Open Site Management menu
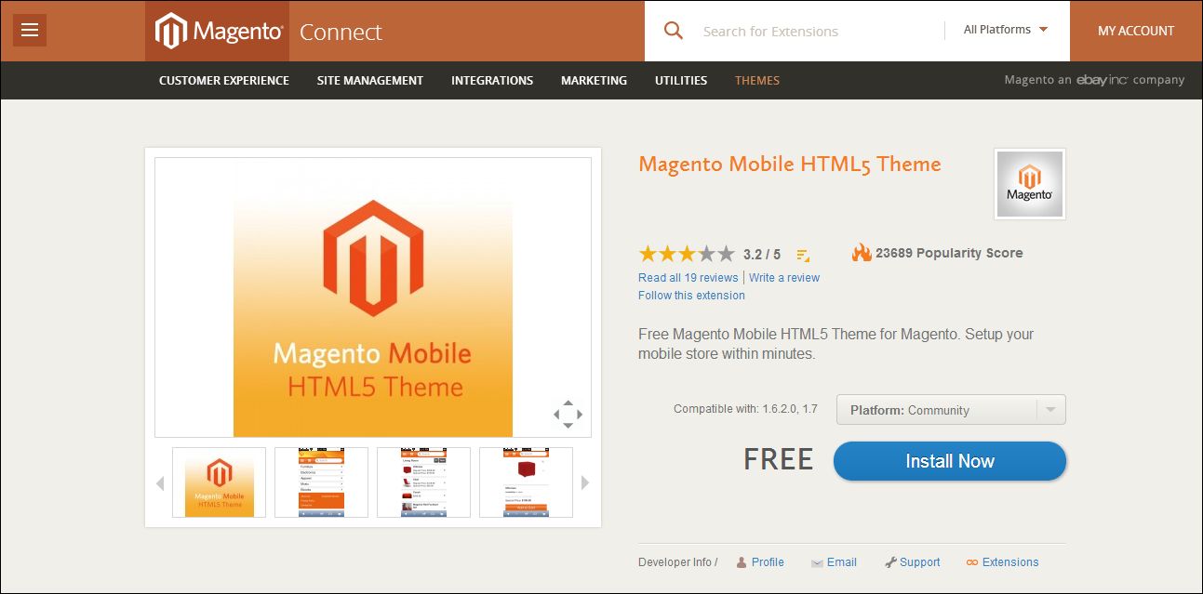The image size is (1203, 594). [370, 81]
